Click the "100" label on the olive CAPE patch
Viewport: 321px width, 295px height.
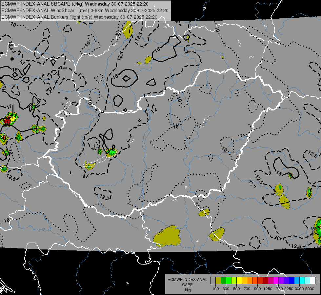160,232
